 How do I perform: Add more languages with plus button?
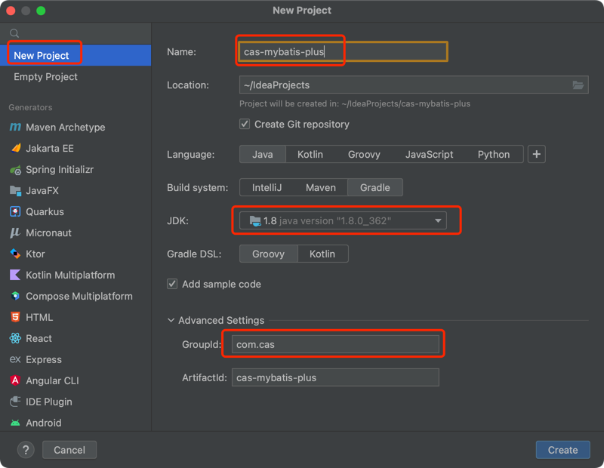(x=536, y=155)
